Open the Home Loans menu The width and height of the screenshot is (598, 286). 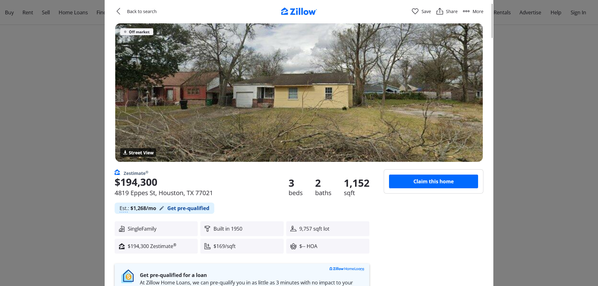tap(73, 12)
